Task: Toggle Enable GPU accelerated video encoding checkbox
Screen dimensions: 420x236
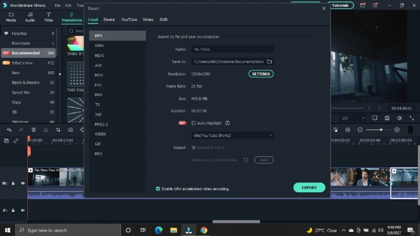Action: pos(158,189)
